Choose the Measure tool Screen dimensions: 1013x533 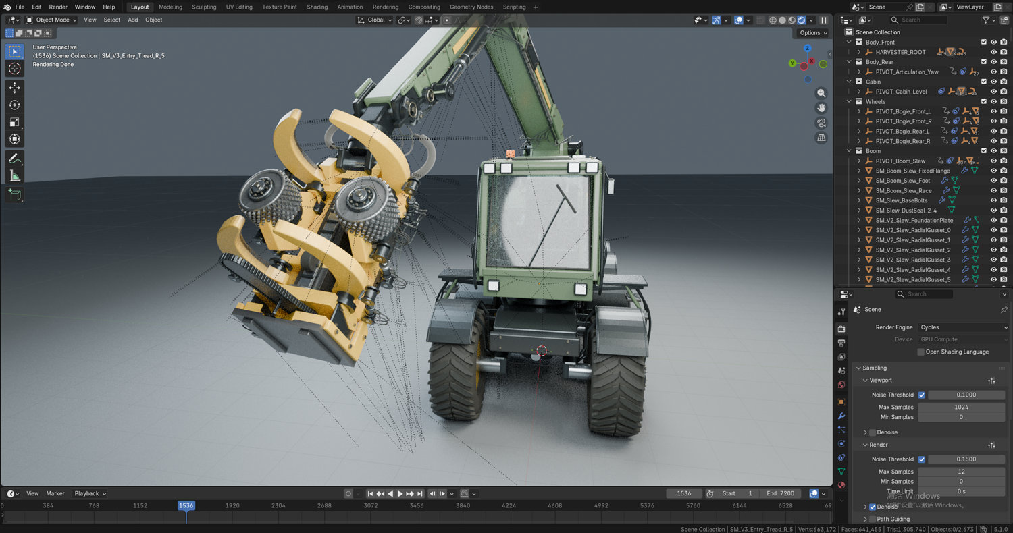pyautogui.click(x=14, y=176)
